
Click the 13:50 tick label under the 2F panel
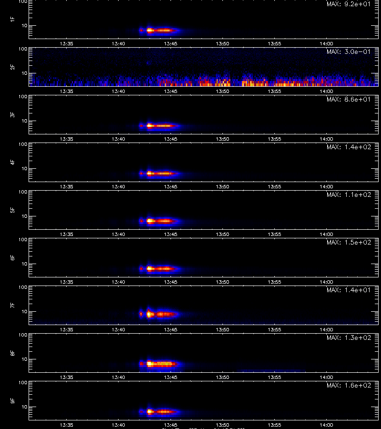(x=222, y=91)
